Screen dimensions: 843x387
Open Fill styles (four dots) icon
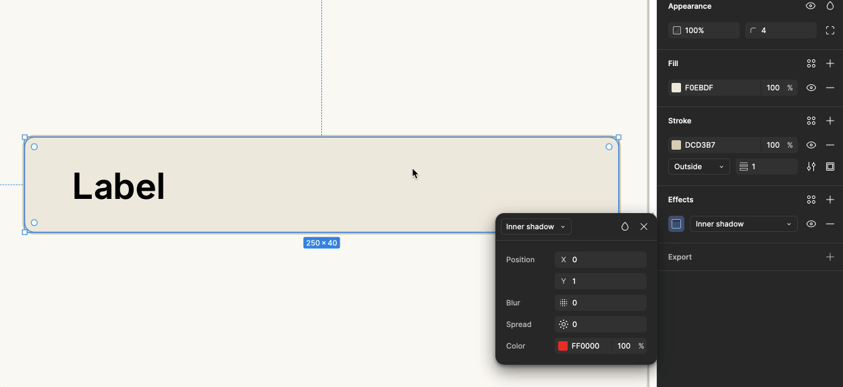811,63
